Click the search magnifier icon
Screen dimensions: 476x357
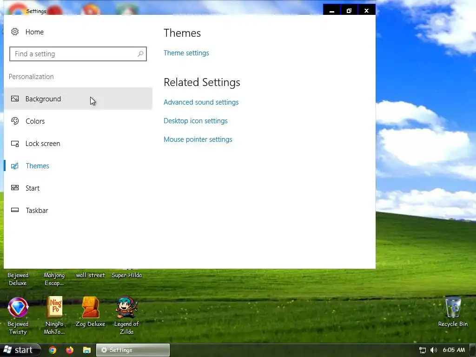click(x=140, y=54)
